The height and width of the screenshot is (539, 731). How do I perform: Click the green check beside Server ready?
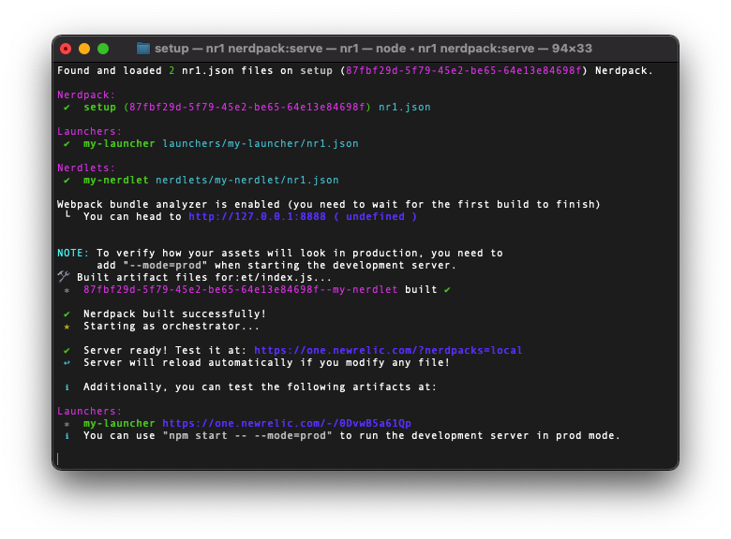pyautogui.click(x=67, y=351)
